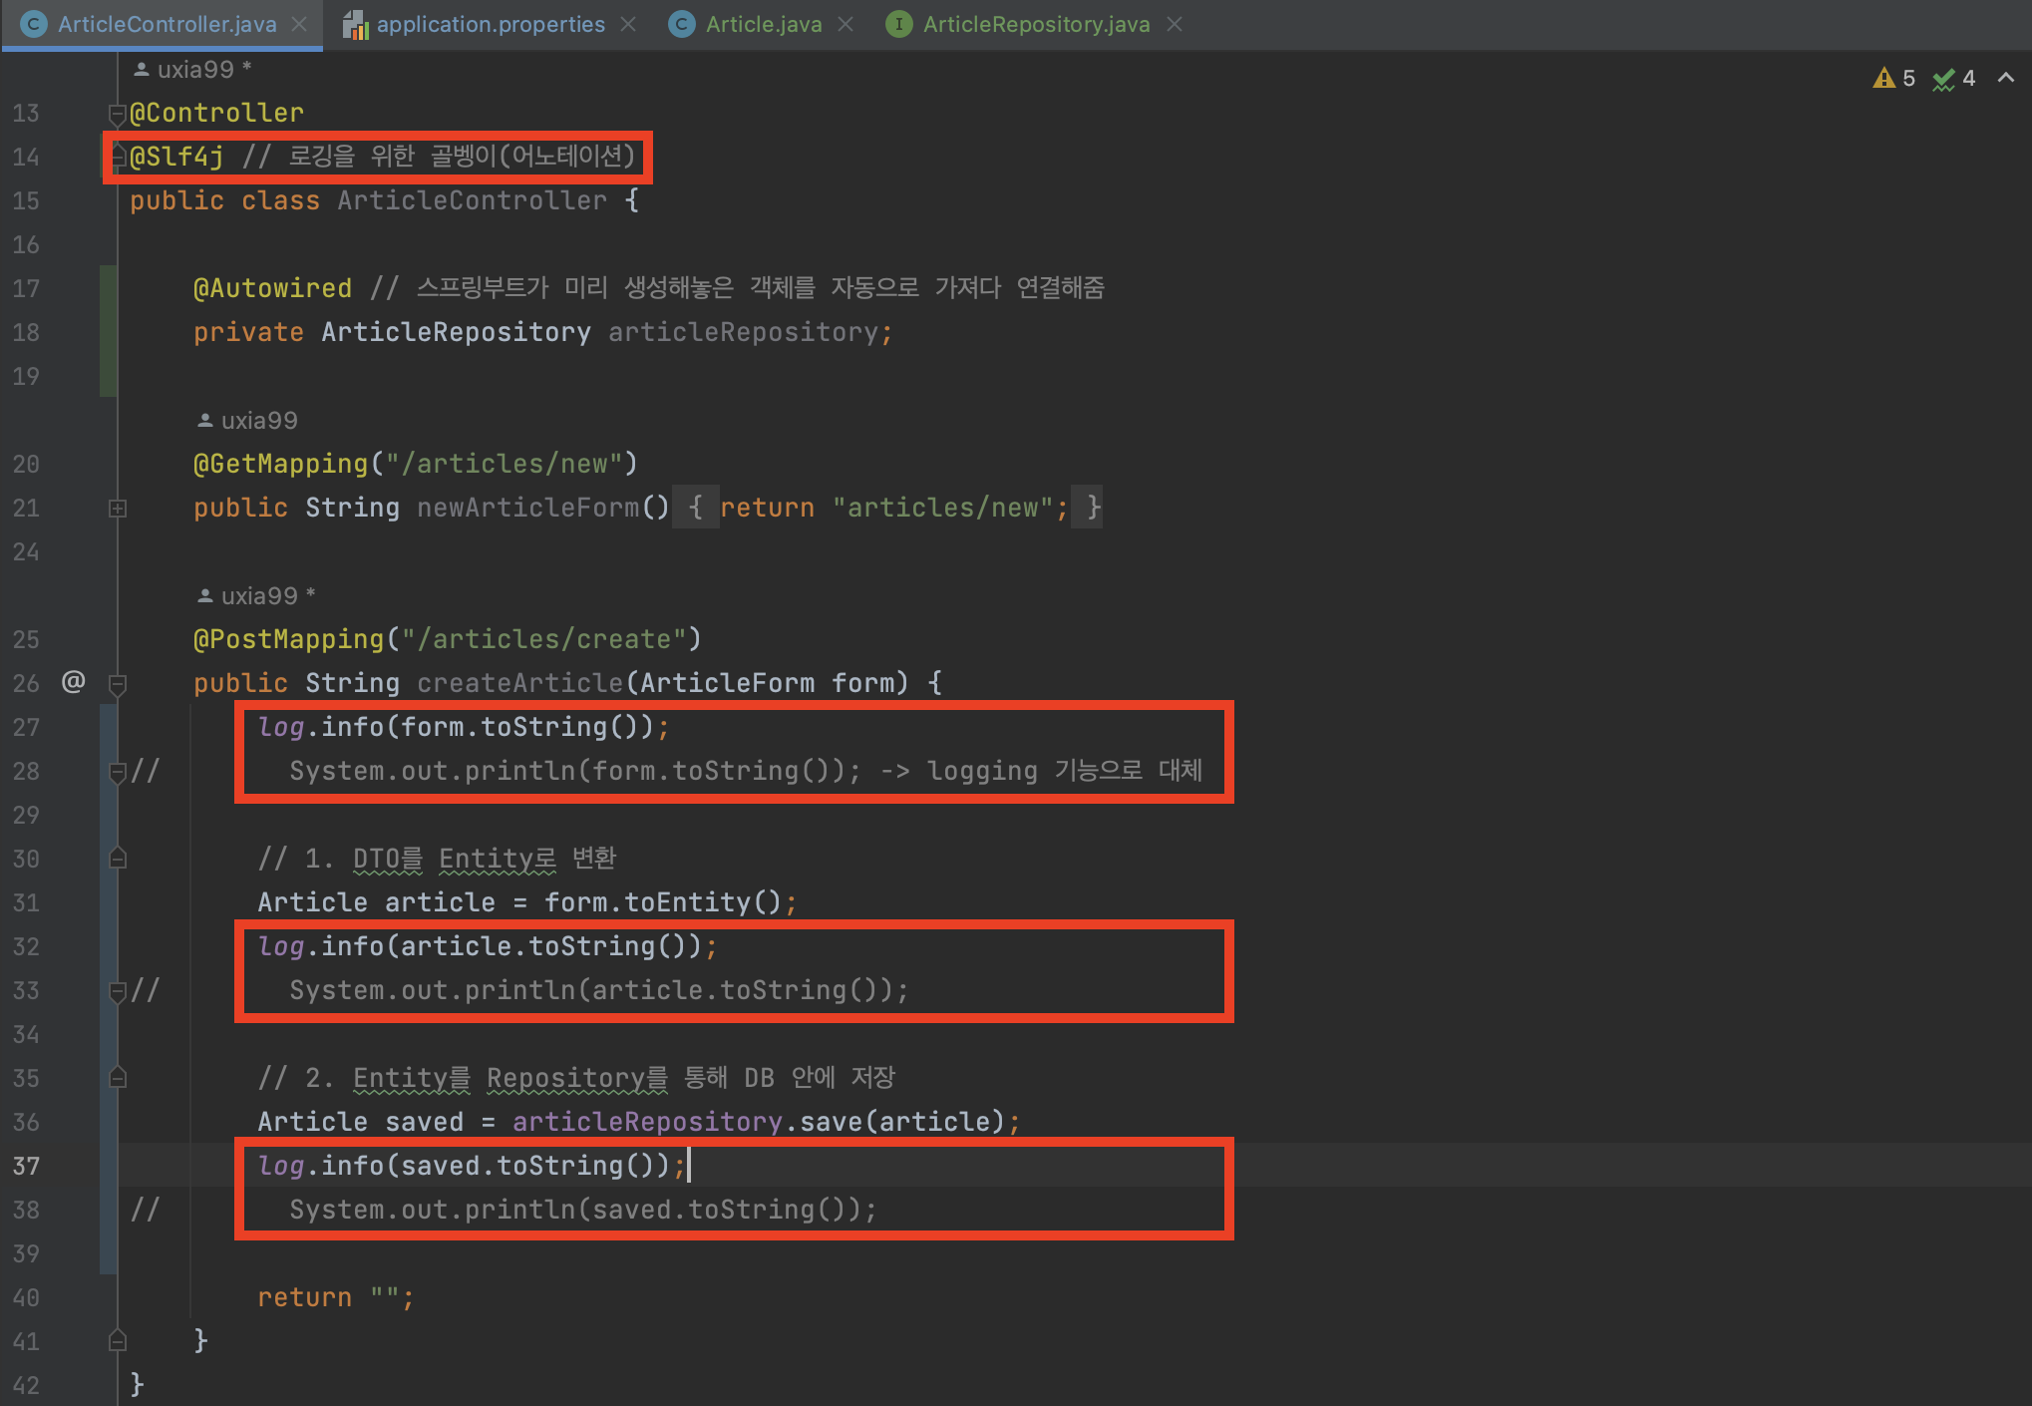Close the ArticleController.java tab
2032x1406 pixels.
pos(299,24)
